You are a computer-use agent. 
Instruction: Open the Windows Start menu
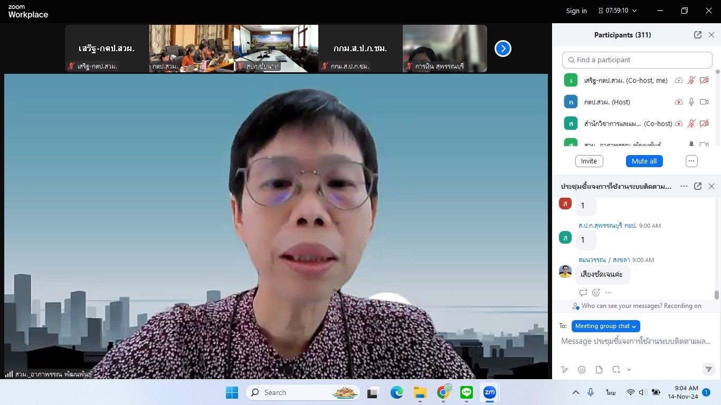coord(232,392)
